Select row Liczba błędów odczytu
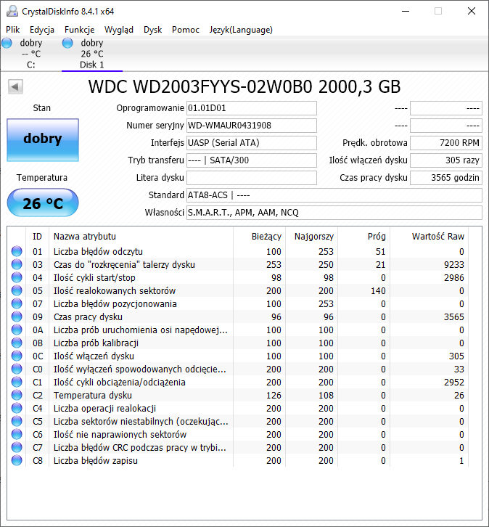Screen dimensions: 489x527 click(237, 251)
